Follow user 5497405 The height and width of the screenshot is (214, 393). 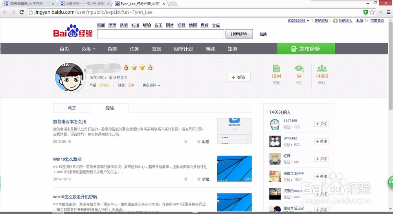click(321, 124)
